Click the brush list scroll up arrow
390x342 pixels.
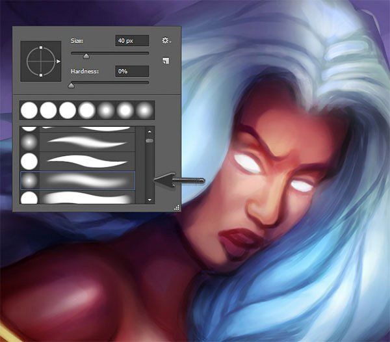pos(149,131)
